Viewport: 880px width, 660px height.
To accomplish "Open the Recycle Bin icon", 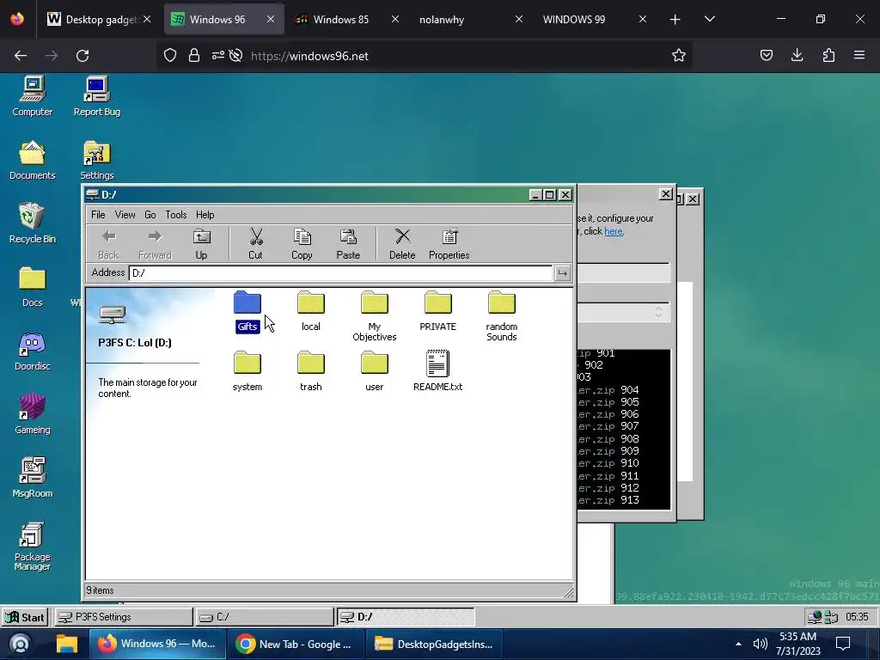I will coord(33,223).
